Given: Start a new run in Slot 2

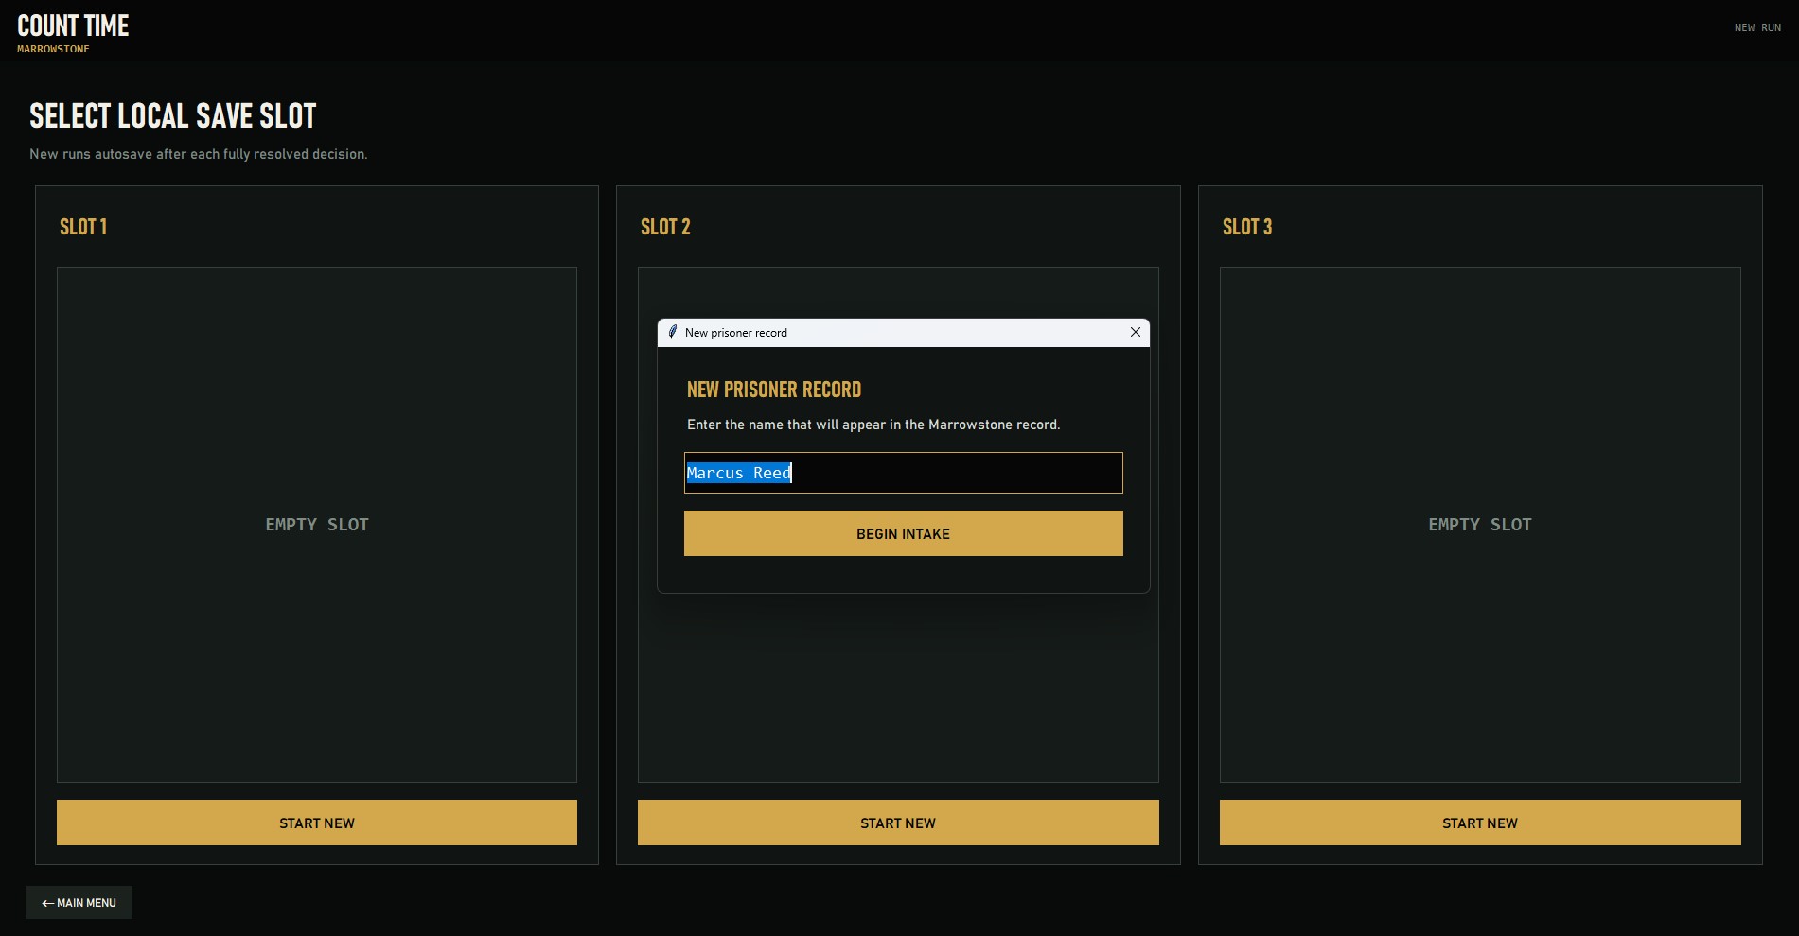Looking at the screenshot, I should pyautogui.click(x=898, y=823).
